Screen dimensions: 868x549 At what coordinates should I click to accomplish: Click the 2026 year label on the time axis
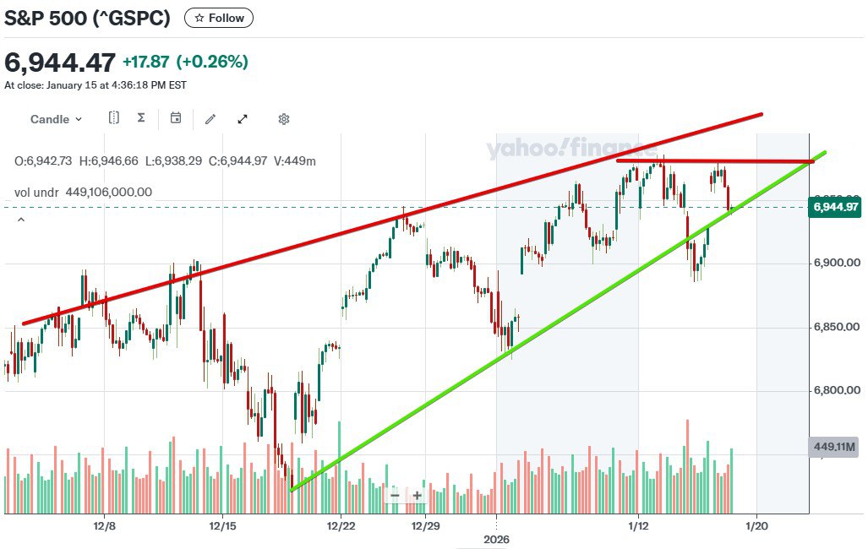pyautogui.click(x=497, y=538)
